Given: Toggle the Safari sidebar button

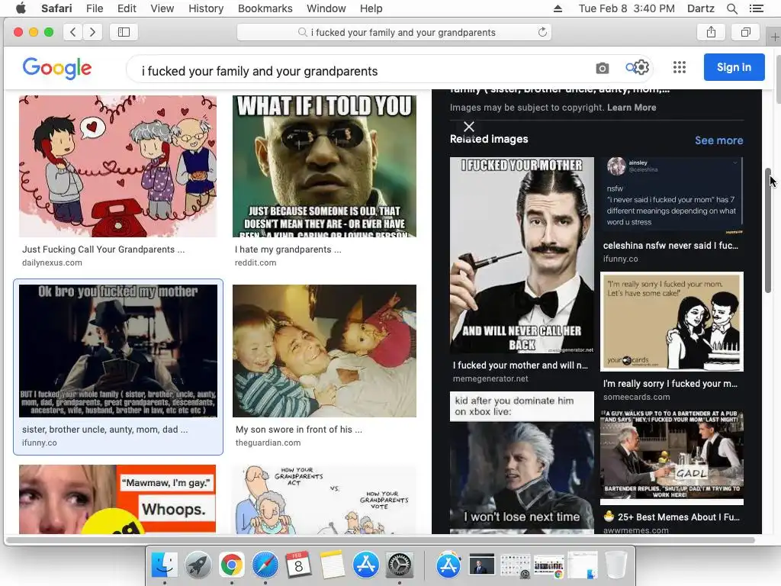Looking at the screenshot, I should [124, 32].
